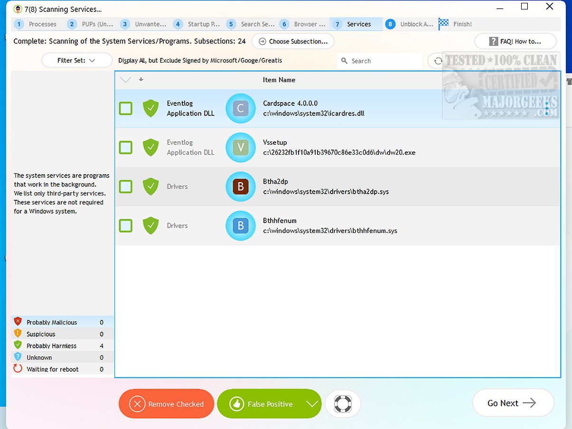Click the sort arrow in the list header
This screenshot has height=429, width=572.
pyautogui.click(x=141, y=79)
